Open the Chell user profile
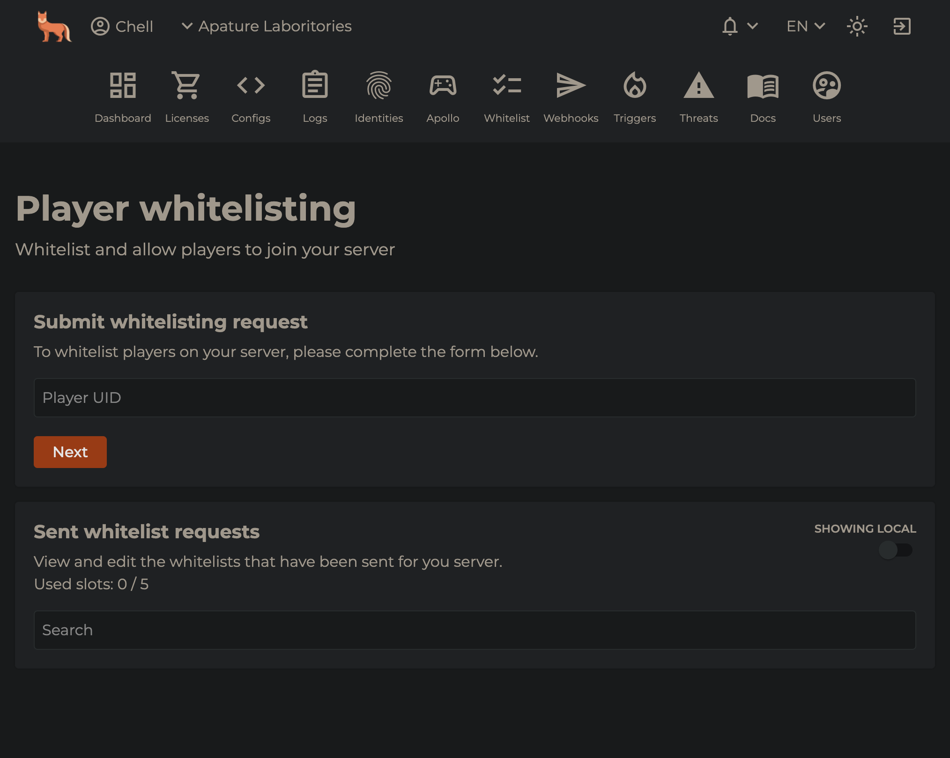This screenshot has height=758, width=950. pos(122,26)
